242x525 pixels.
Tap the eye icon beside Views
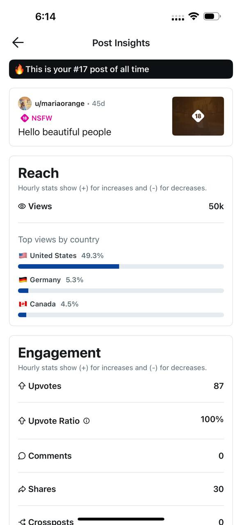point(22,206)
